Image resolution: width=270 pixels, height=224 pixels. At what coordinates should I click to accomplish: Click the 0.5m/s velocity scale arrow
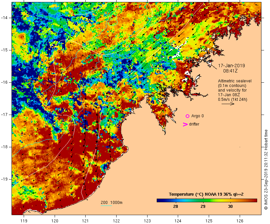click(x=228, y=104)
